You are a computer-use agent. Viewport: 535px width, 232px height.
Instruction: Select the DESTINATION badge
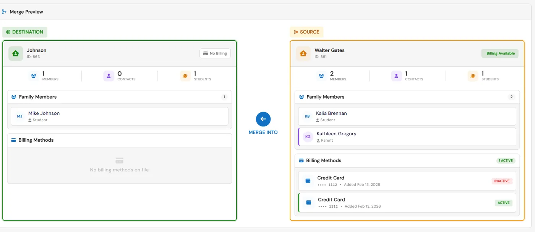click(x=25, y=32)
